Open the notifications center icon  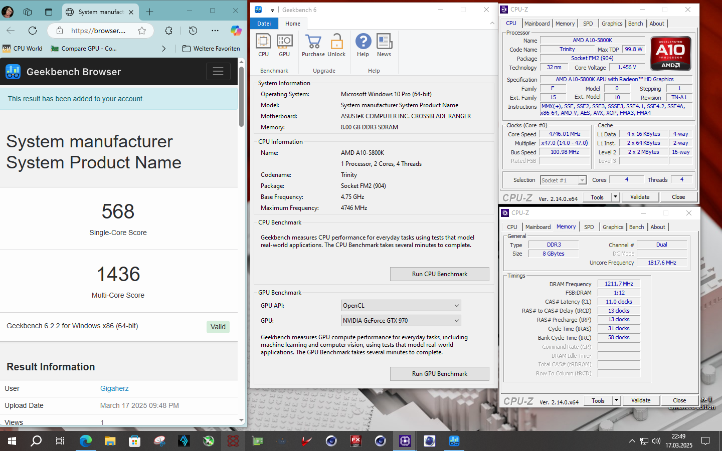[705, 441]
